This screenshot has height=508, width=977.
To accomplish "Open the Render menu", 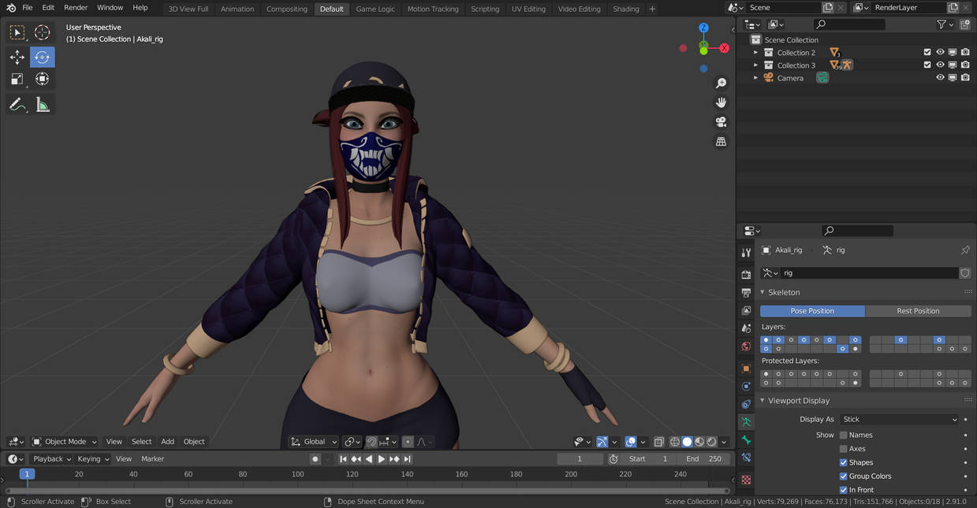I will [x=76, y=7].
